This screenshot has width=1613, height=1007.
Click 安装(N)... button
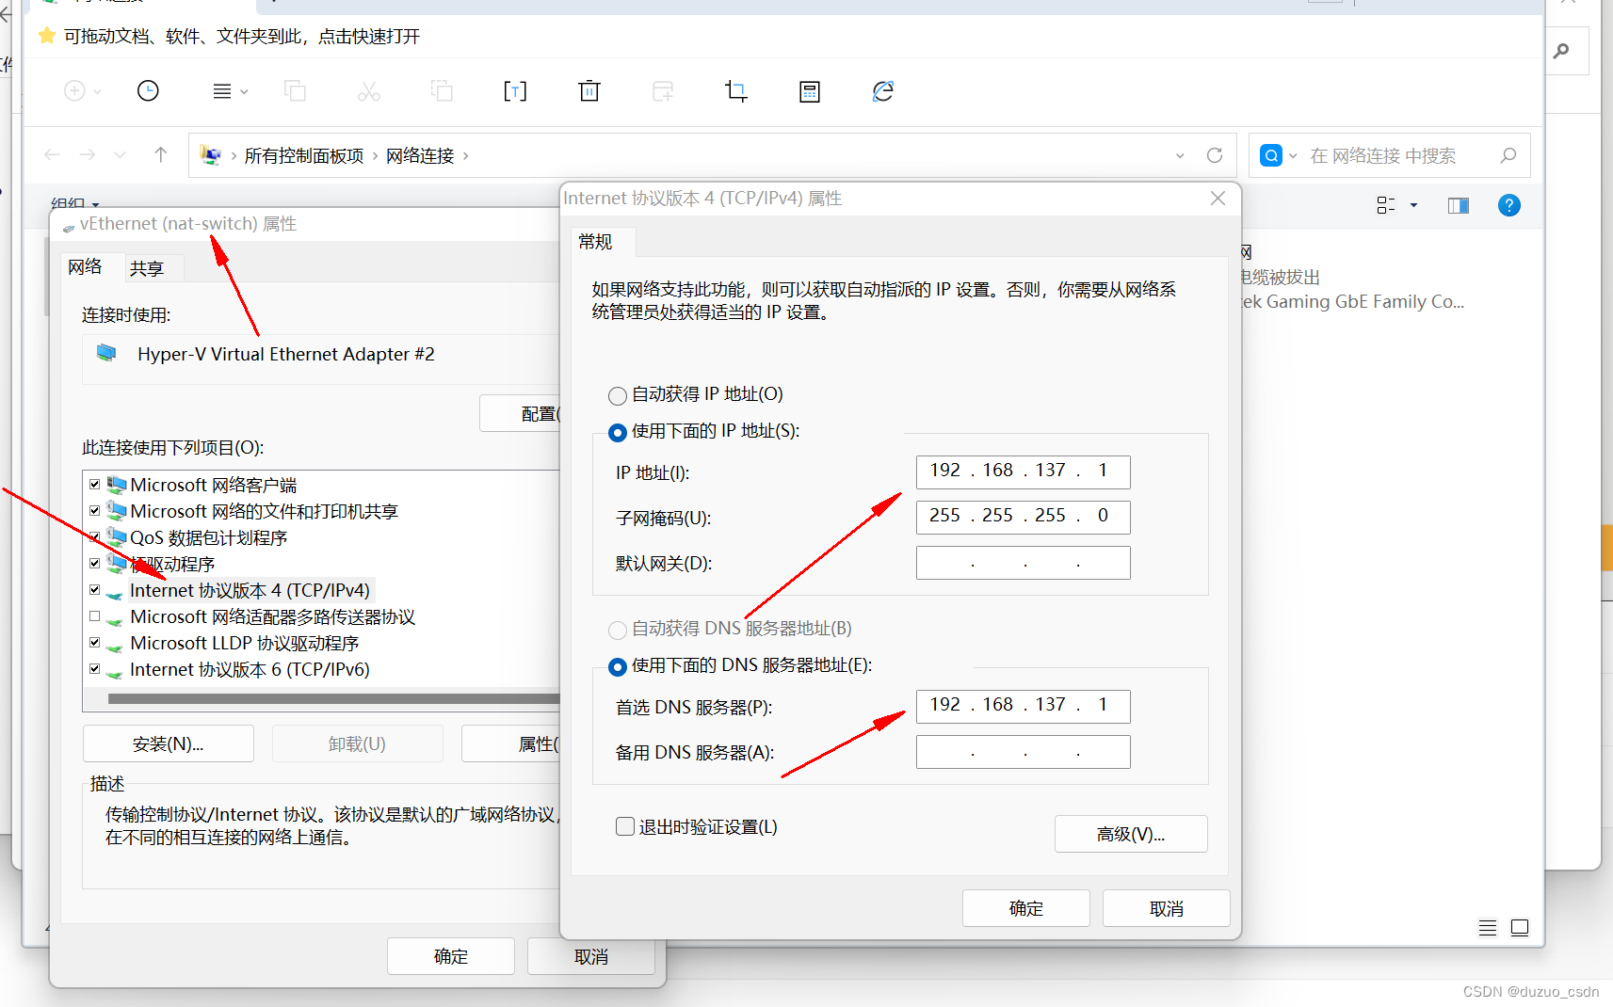169,743
